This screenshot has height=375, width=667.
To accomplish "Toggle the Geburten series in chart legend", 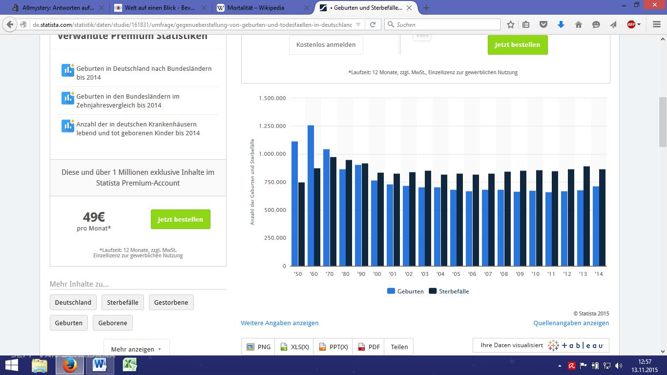I will click(405, 291).
